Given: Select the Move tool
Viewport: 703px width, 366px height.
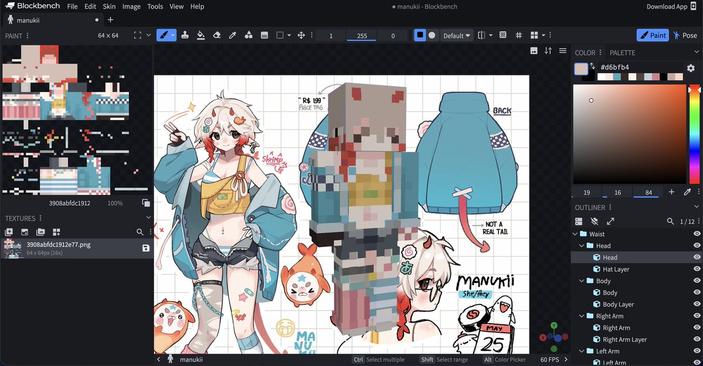Looking at the screenshot, I should pyautogui.click(x=301, y=35).
